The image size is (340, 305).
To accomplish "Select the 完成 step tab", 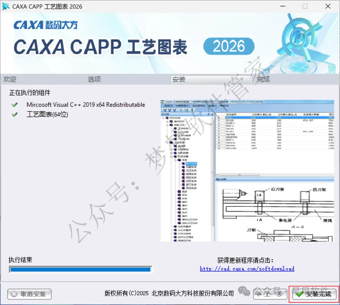I will click(263, 79).
